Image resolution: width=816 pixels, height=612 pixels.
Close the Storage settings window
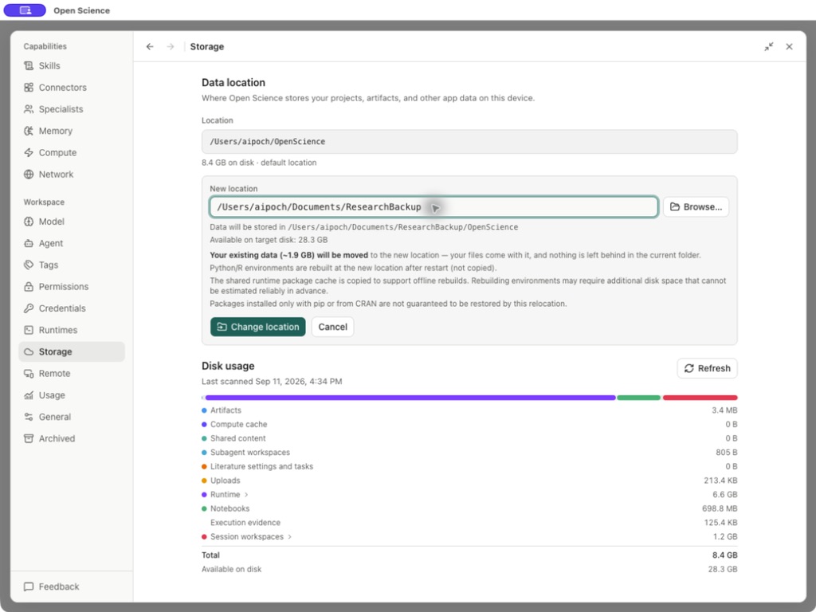pos(790,47)
